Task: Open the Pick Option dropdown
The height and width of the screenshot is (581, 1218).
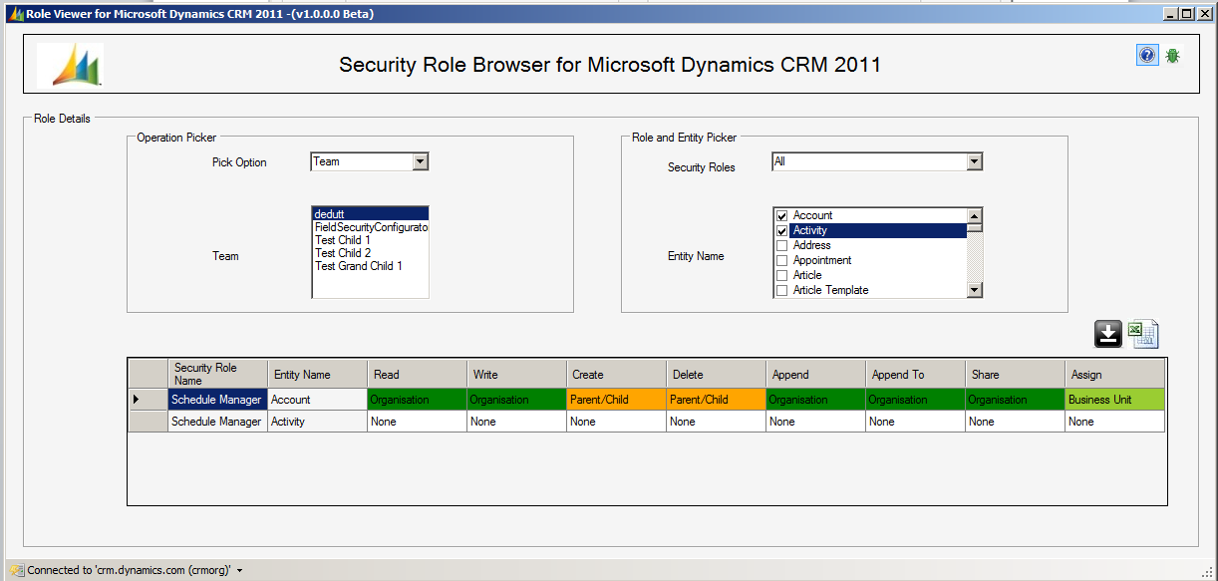Action: coord(420,161)
